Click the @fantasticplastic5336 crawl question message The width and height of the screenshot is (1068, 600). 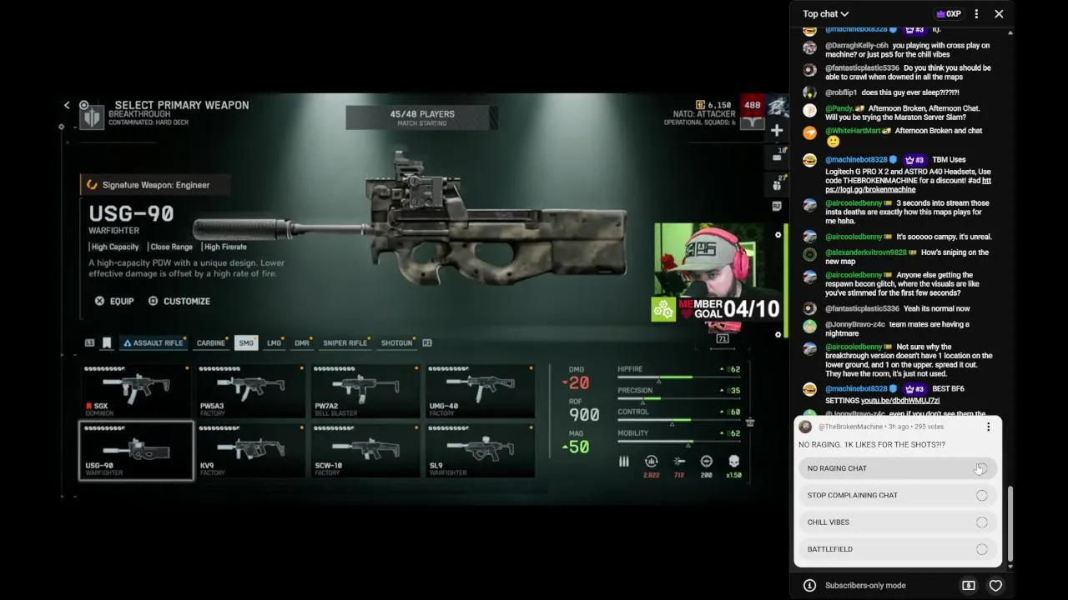908,72
